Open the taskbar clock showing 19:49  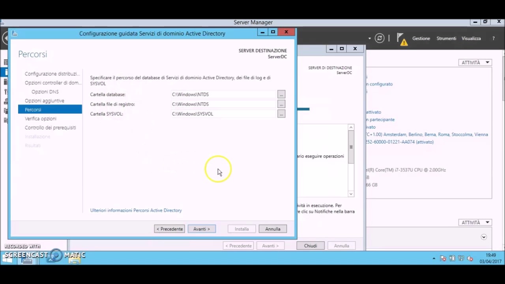(490, 258)
